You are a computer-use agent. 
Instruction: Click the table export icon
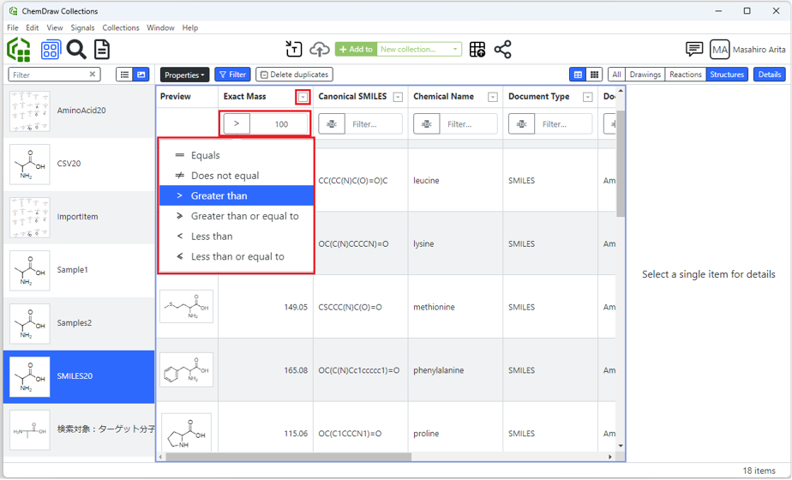coord(477,50)
